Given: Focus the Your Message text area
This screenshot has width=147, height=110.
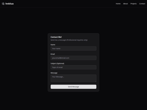Looking at the screenshot, I should point(73,78).
